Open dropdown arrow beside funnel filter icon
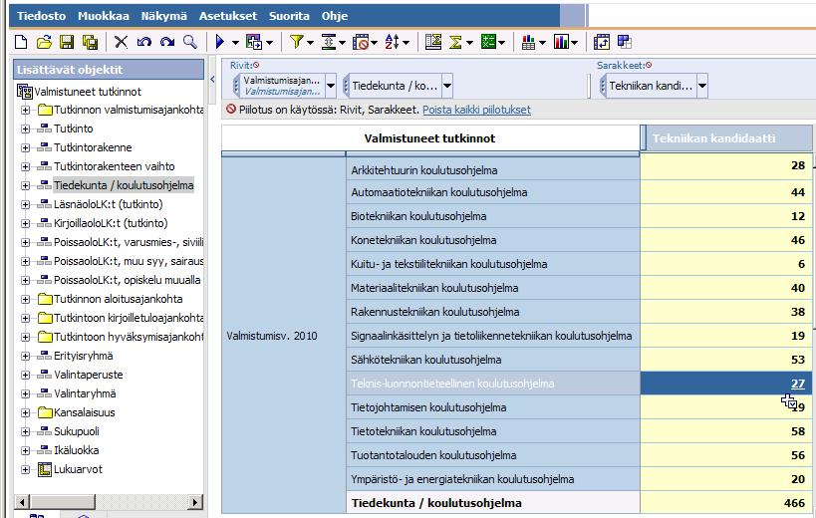Image resolution: width=816 pixels, height=518 pixels. [310, 43]
